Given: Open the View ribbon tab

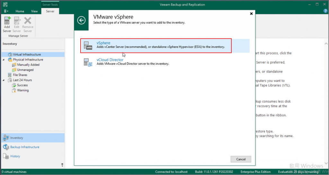Looking at the screenshot, I should pyautogui.click(x=34, y=11).
